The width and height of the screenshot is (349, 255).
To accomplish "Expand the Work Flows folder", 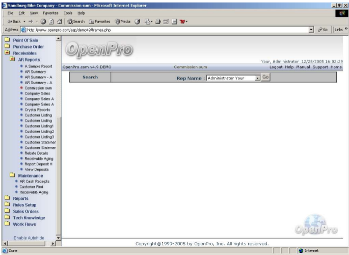I will 7,223.
